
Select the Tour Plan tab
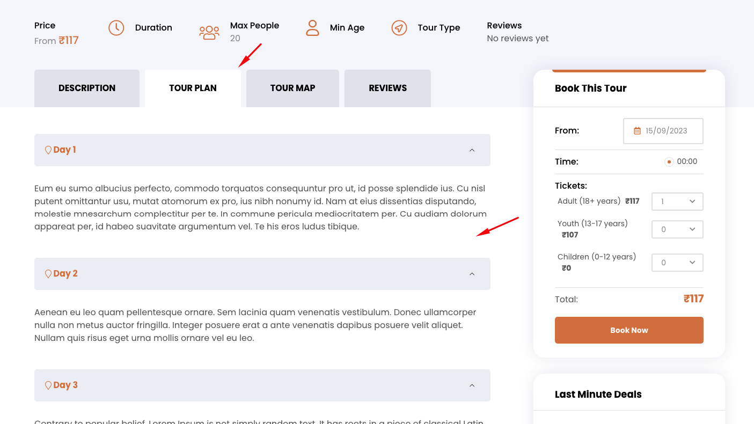193,88
